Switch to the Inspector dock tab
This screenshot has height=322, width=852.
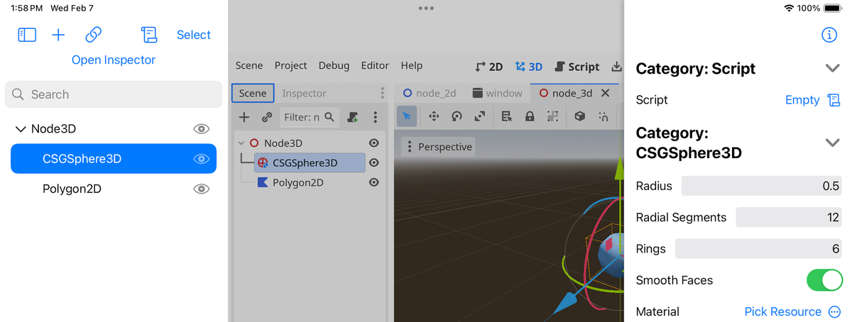pyautogui.click(x=304, y=93)
